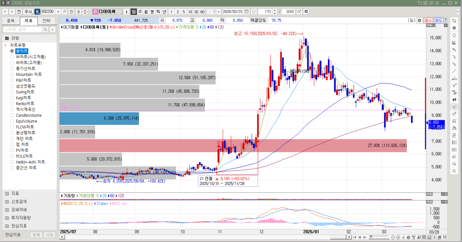Expand the 신호검색 section
Viewport: 462px width, 242px height.
[x=7, y=202]
